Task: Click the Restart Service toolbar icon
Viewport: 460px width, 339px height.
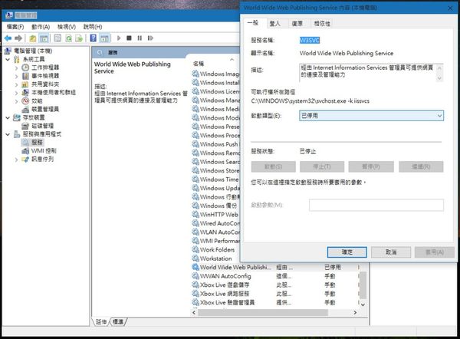Action: tap(151, 38)
